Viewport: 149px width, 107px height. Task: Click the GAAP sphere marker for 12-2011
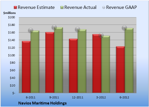[x=78, y=29]
